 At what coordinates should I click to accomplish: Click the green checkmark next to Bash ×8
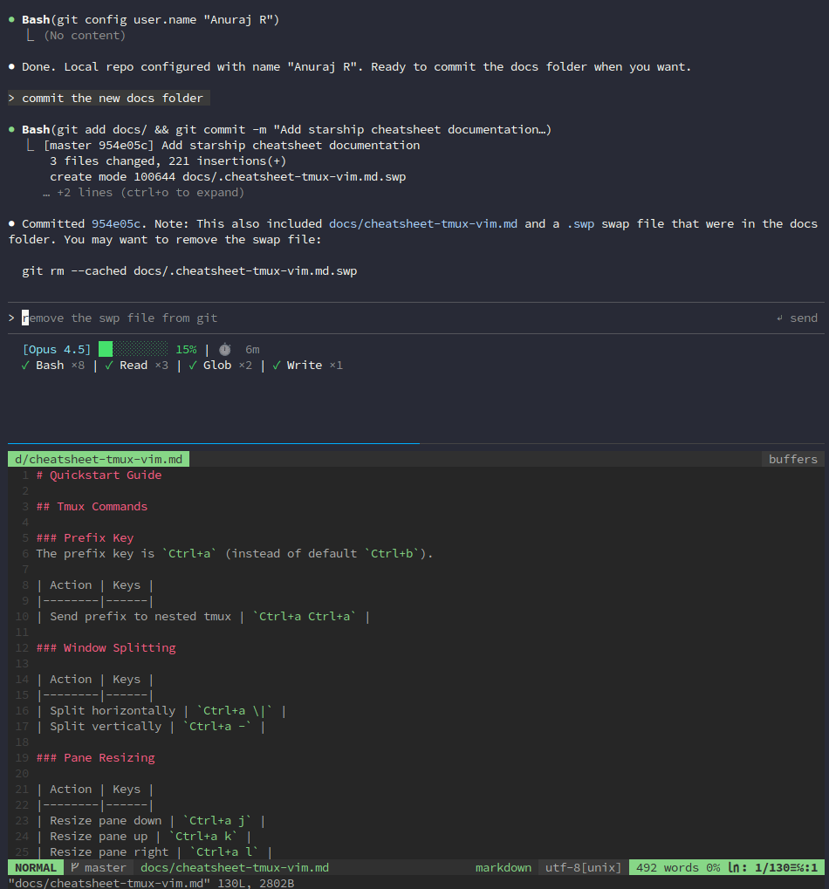click(x=25, y=366)
